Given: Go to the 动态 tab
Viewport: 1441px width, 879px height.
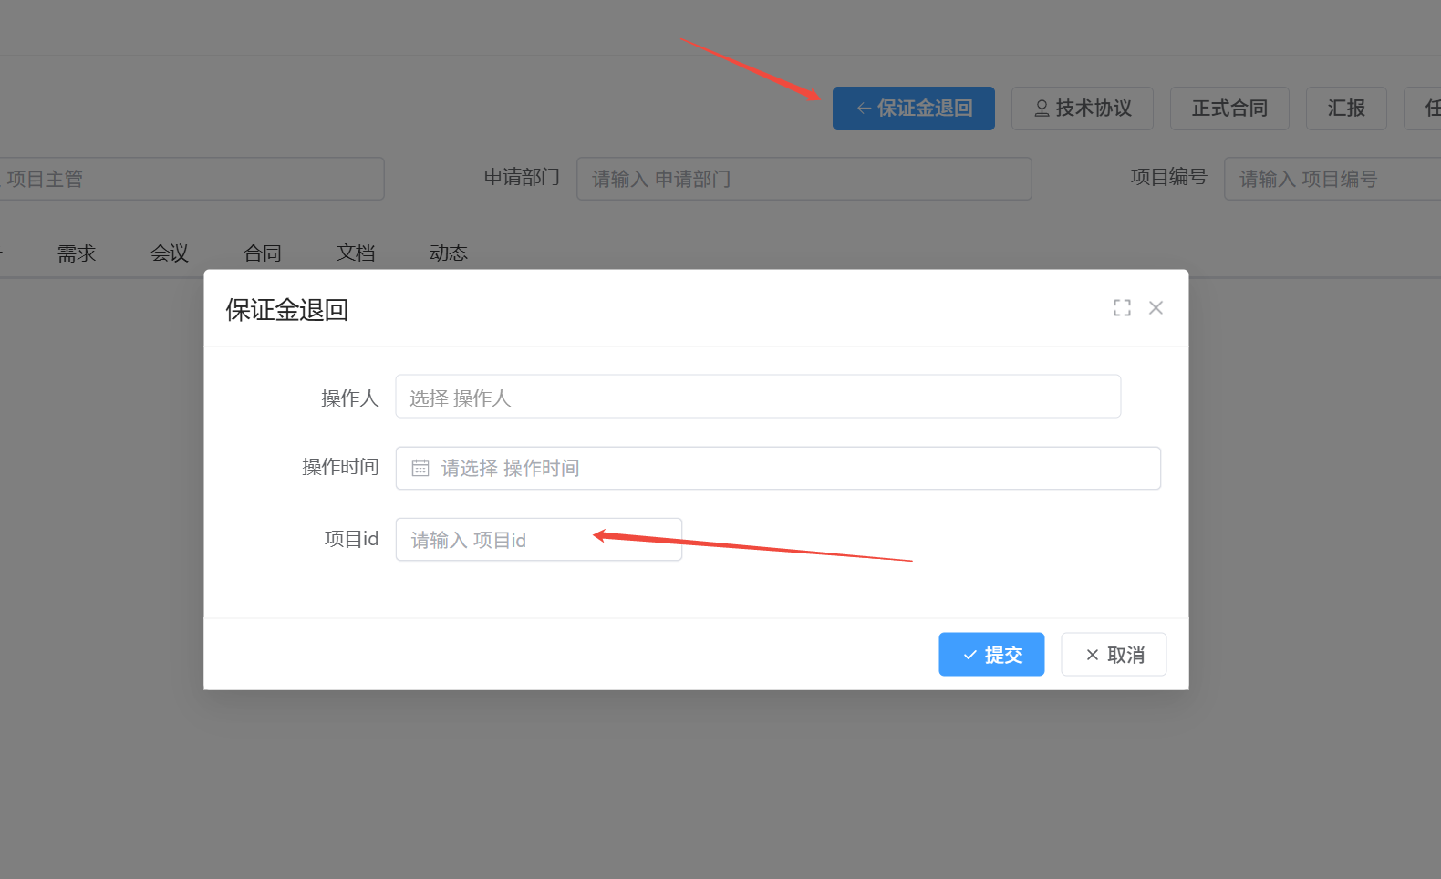Looking at the screenshot, I should (449, 253).
